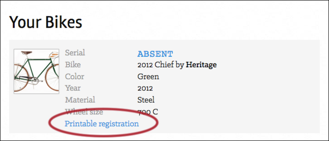Select the bold Heritage manufacturer name
This screenshot has width=329, height=141.
(201, 65)
